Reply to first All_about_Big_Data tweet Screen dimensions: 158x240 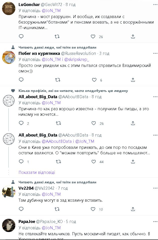pyautogui.click(x=21, y=123)
